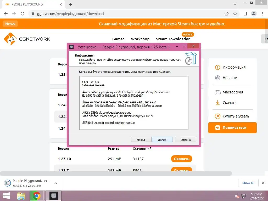Screen dimensions: 268x201
Task: Click Show all downloads button
Action: click(248, 183)
